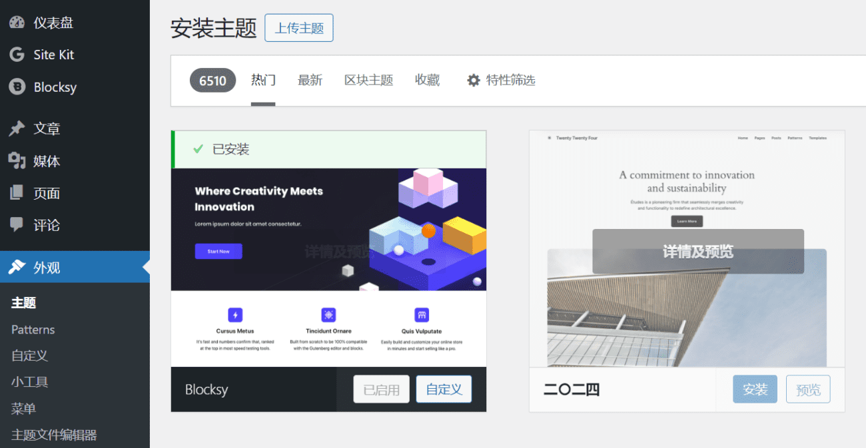This screenshot has height=448, width=866.
Task: Click the Posts pushpin icon
Action: (17, 128)
